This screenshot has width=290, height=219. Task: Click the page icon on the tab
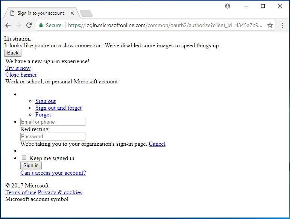click(x=12, y=13)
